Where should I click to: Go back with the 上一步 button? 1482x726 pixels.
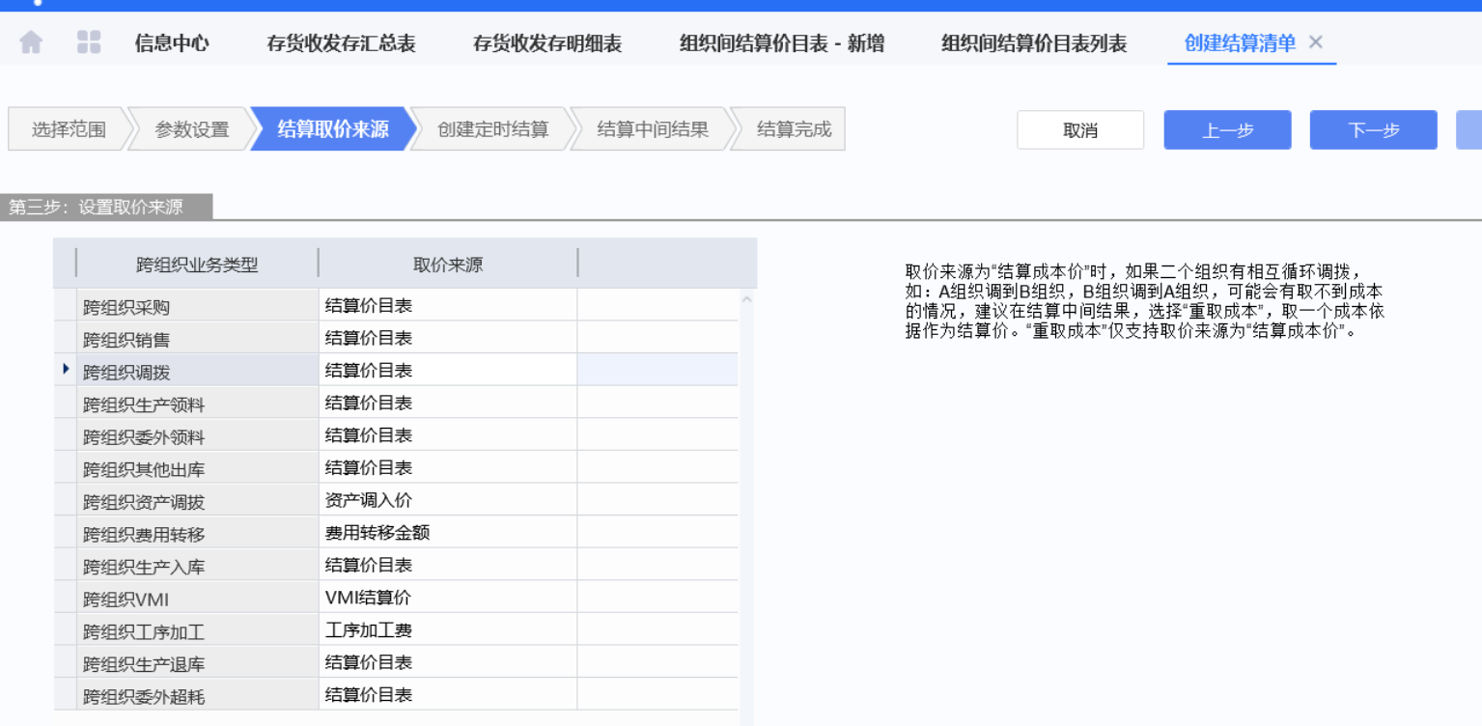(1227, 130)
